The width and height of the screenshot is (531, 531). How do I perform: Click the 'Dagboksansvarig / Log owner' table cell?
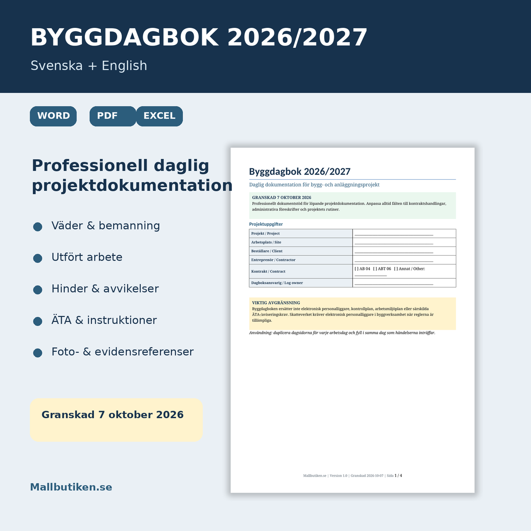[301, 283]
